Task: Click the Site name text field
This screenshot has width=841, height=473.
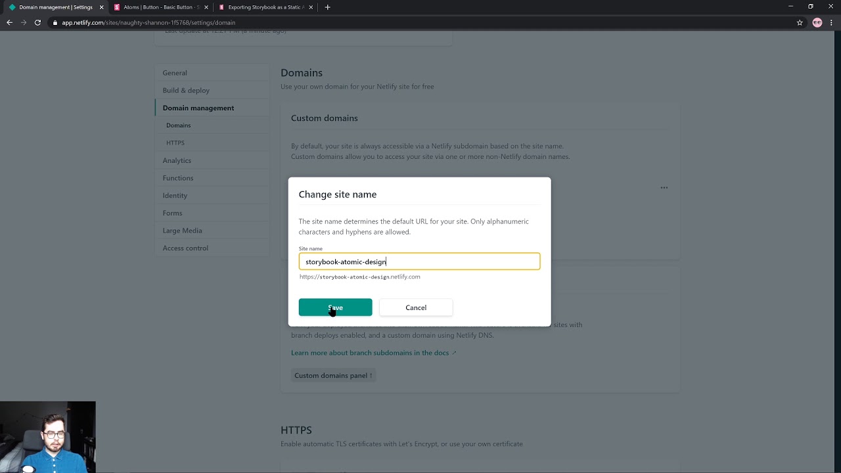Action: pyautogui.click(x=419, y=261)
